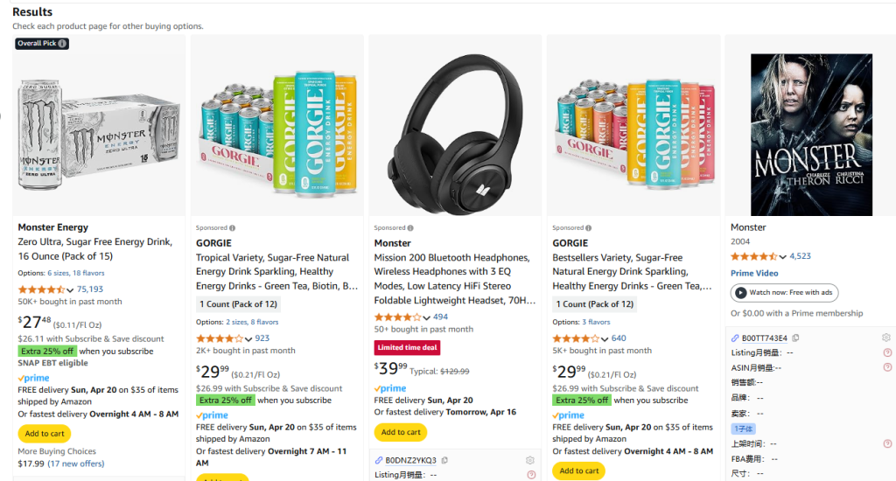Expand ratings chevron on Monster 2004 movie

point(783,257)
